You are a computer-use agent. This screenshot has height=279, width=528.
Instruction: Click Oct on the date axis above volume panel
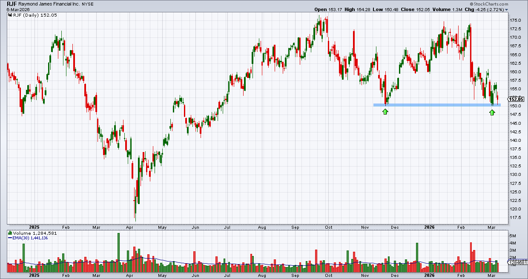click(x=329, y=227)
